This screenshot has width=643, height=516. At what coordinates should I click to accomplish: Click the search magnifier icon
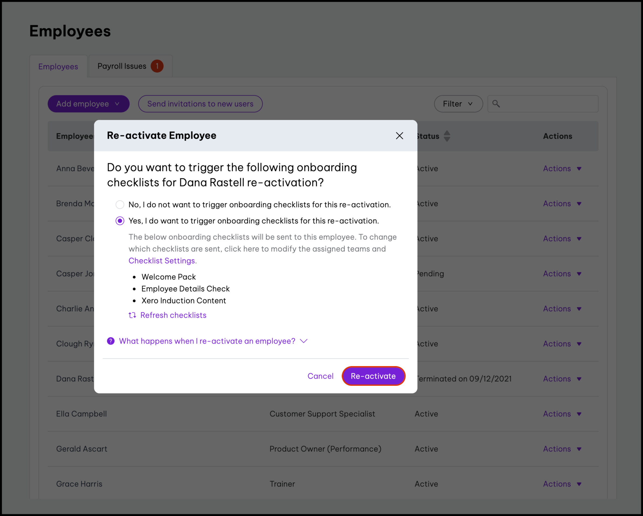coord(496,104)
